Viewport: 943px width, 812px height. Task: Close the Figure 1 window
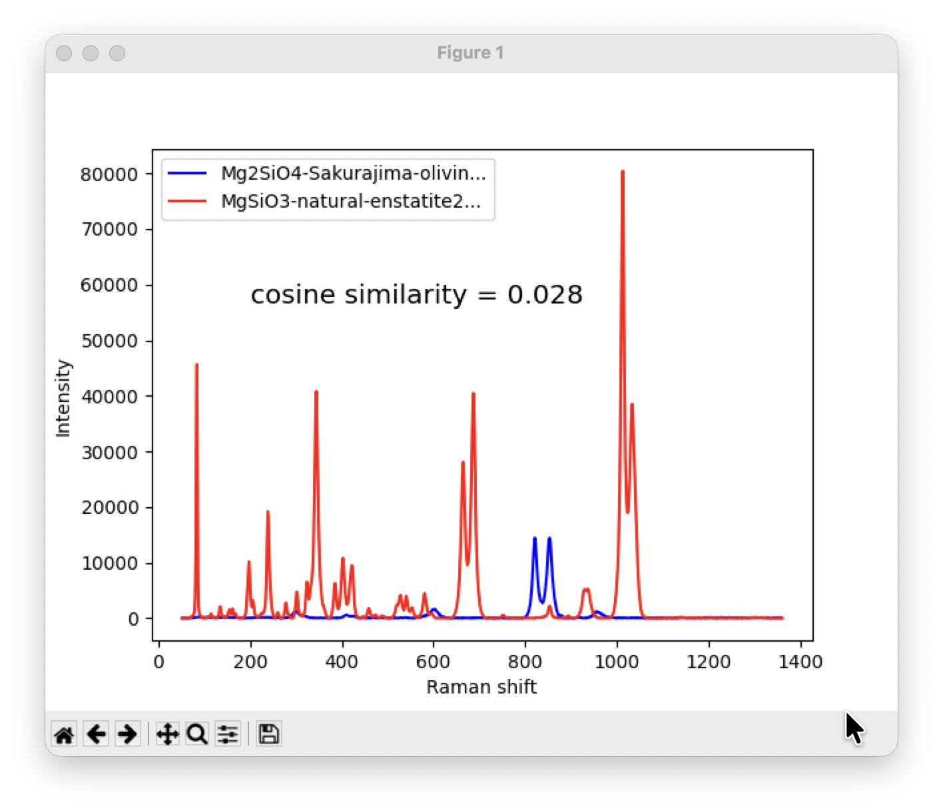pos(64,53)
